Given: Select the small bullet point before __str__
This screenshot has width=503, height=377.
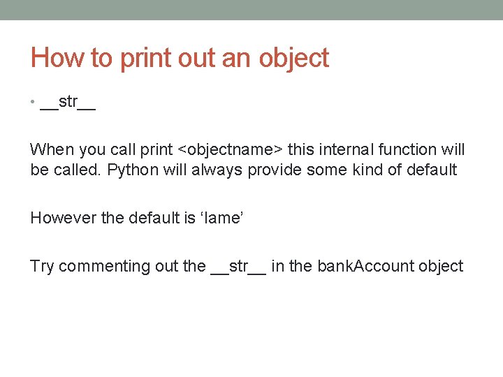Looking at the screenshot, I should [32, 102].
